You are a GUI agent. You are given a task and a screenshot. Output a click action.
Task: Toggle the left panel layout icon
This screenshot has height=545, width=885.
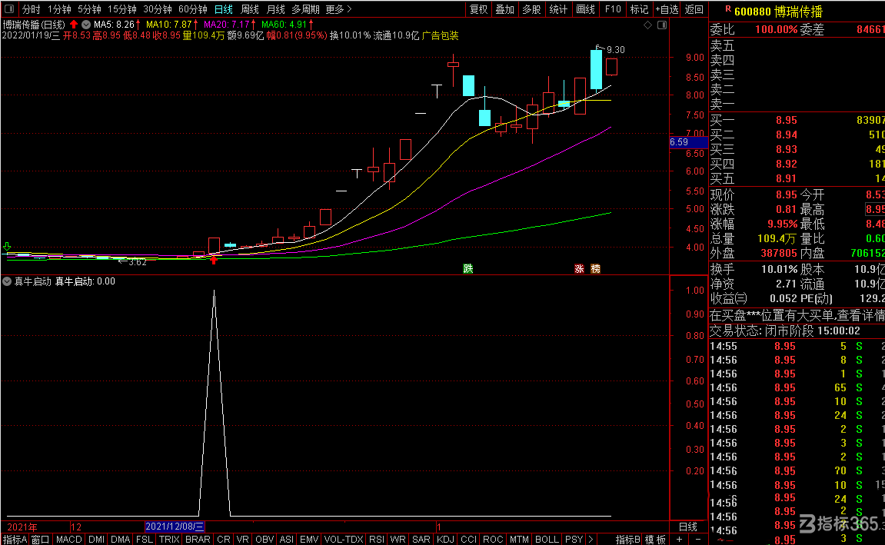pos(9,9)
